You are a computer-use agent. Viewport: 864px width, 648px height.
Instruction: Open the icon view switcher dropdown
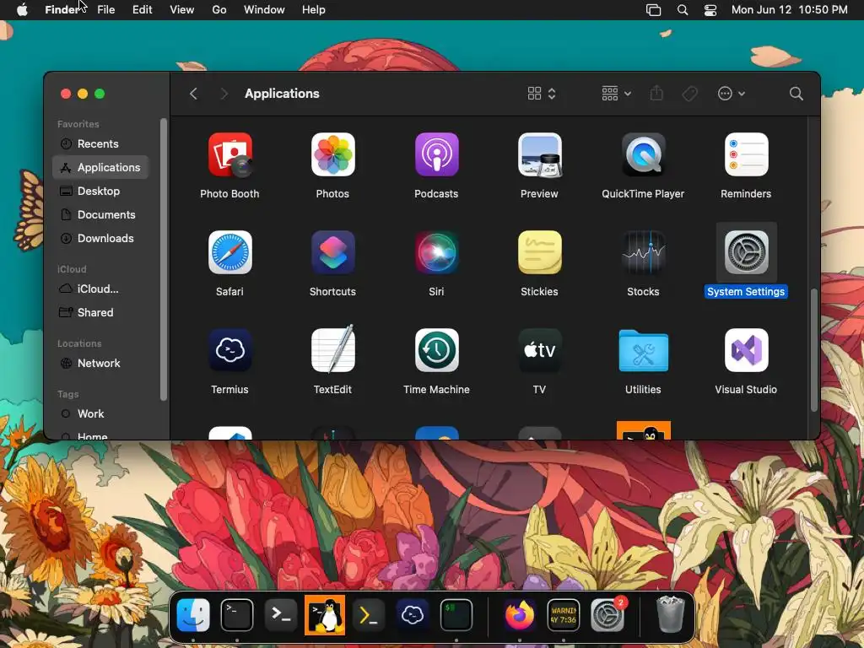tap(541, 94)
